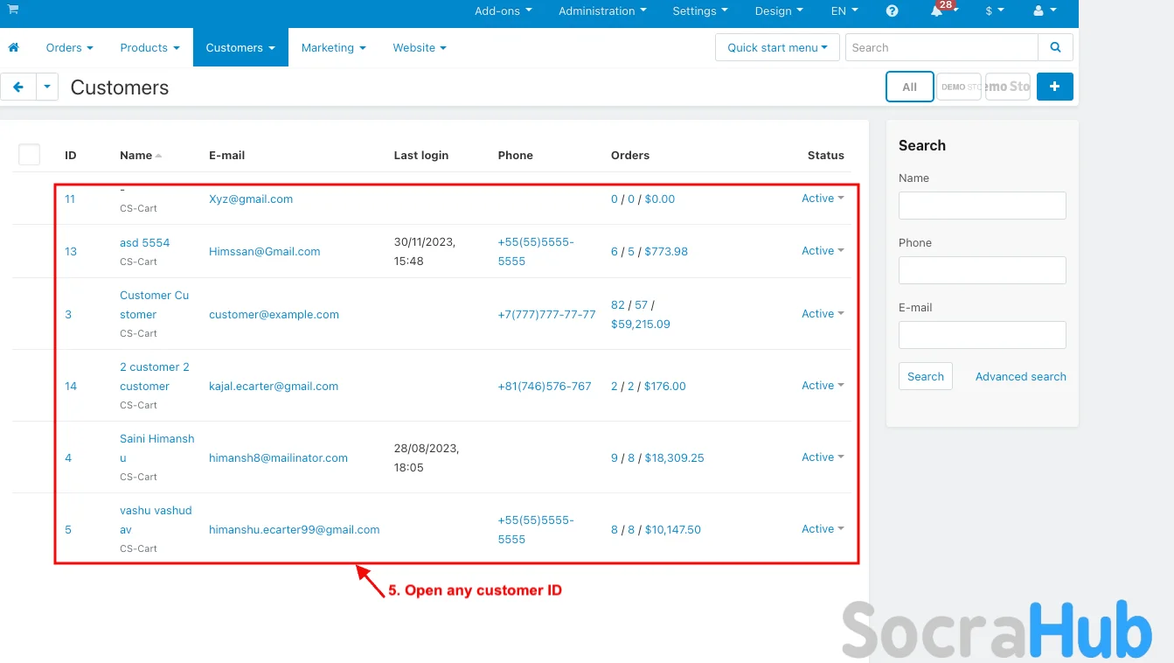Expand Active status dropdown for customer 13
Viewport: 1174px width, 663px height.
[823, 251]
